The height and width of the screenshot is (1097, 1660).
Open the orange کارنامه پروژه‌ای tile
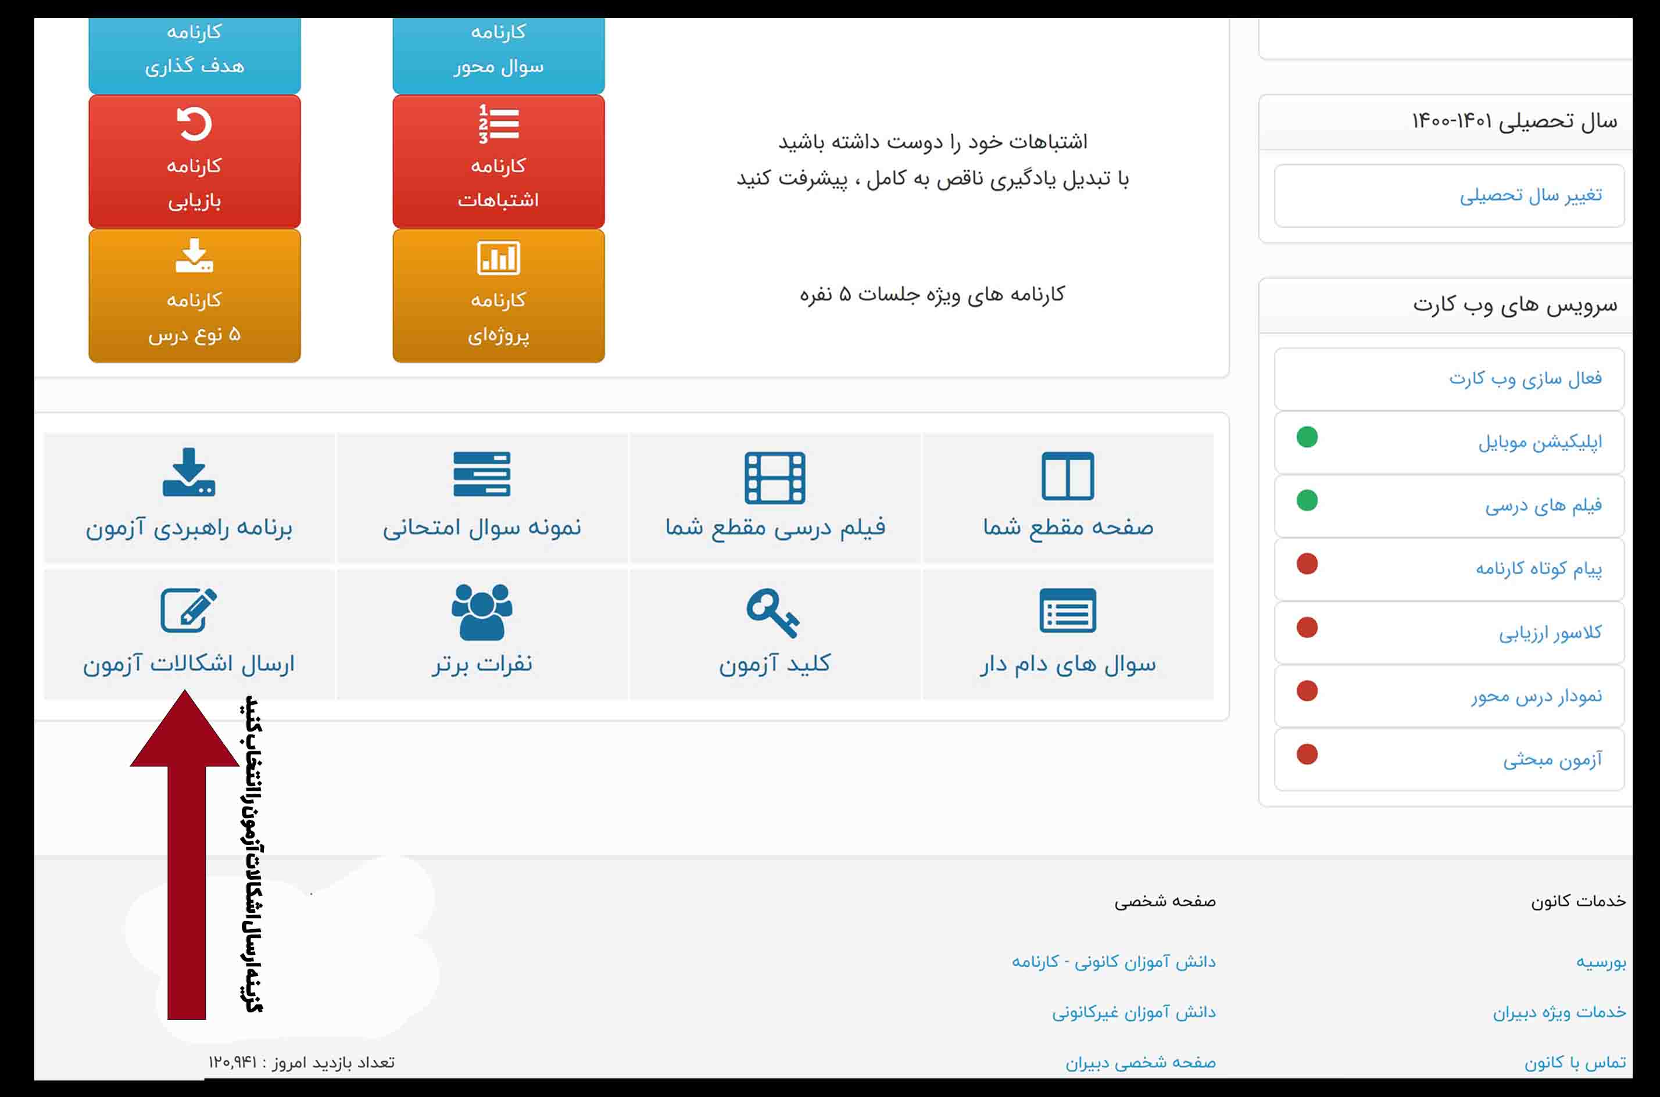click(498, 296)
